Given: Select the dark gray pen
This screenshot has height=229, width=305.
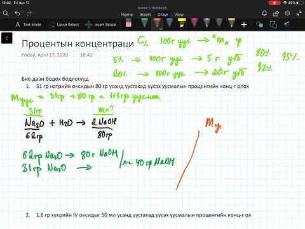Looking at the screenshot, I should point(219,23).
